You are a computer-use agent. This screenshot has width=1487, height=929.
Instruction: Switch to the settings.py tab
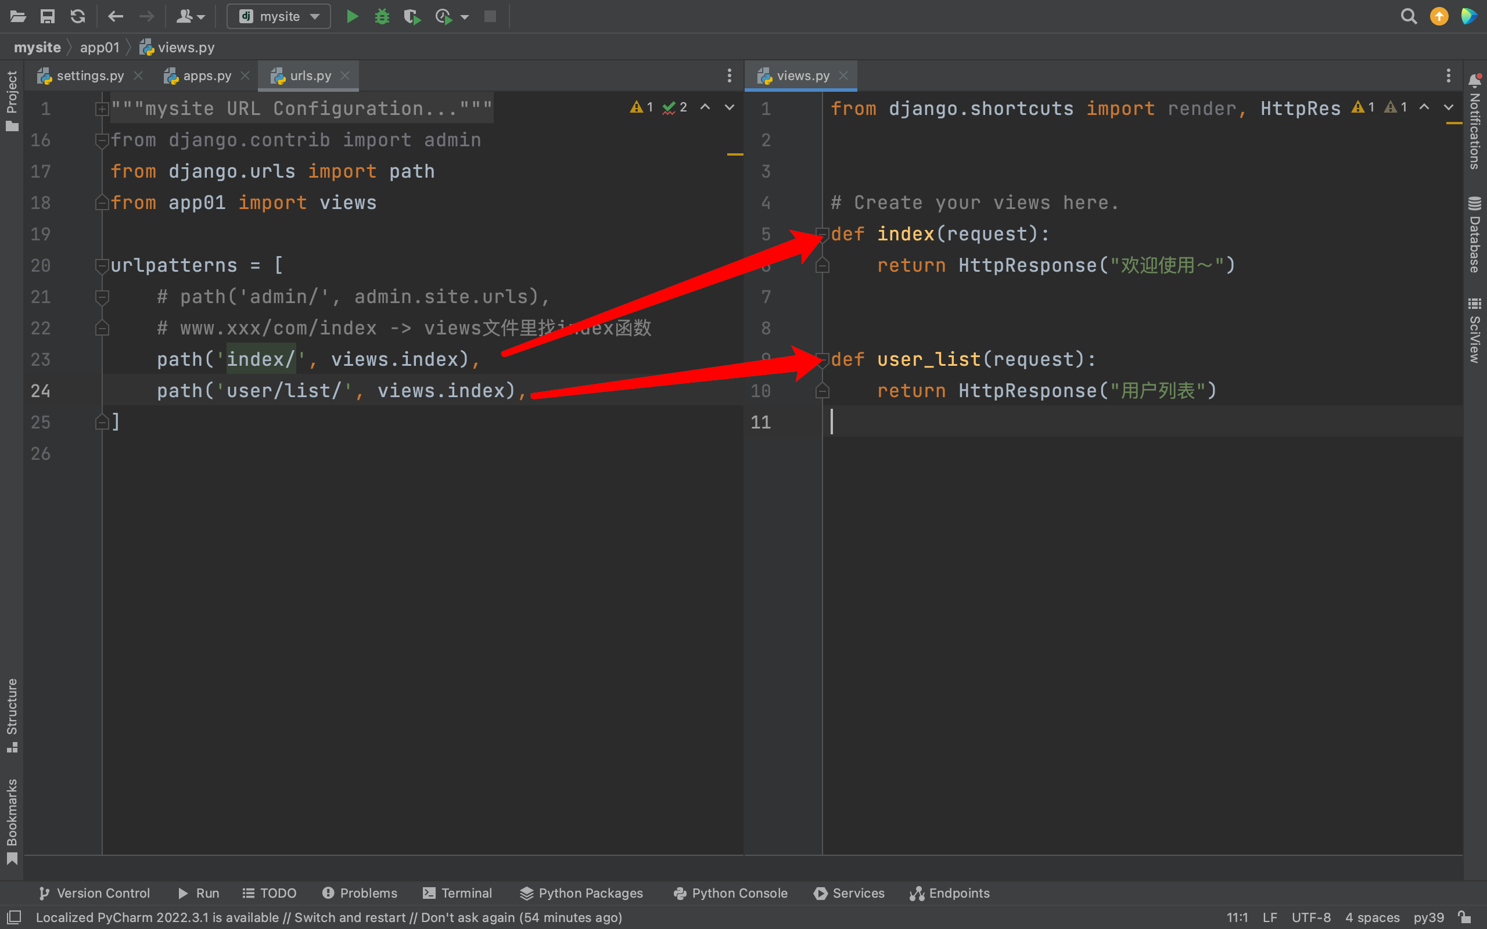(x=89, y=75)
